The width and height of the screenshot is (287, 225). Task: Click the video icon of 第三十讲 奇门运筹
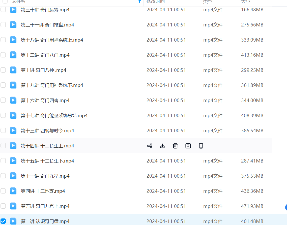coord(13,10)
